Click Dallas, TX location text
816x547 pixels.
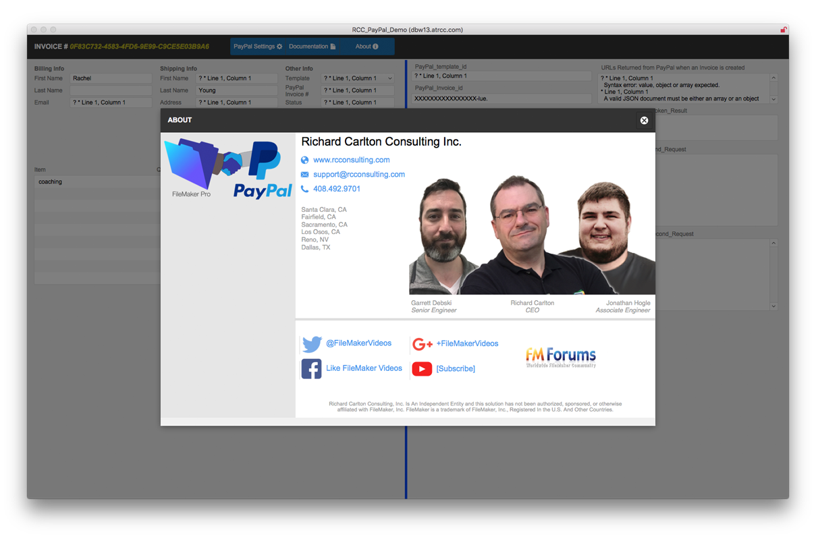[316, 248]
